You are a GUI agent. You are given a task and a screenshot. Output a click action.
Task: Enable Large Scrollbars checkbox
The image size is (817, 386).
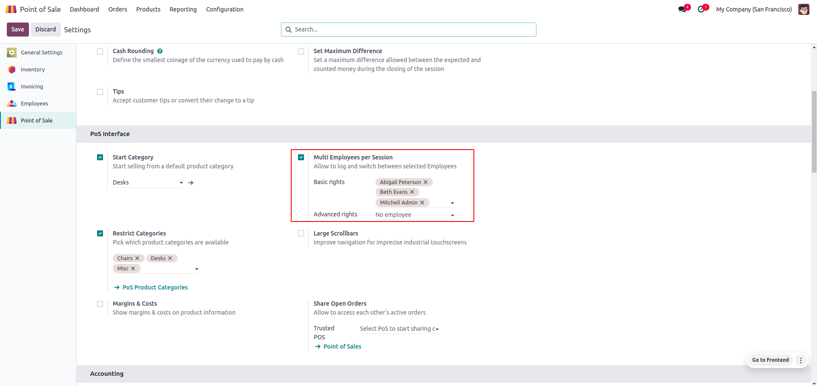tap(301, 233)
